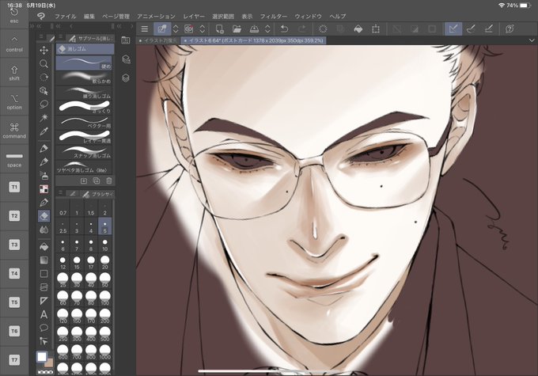
Task: Click the Open file folder icon
Action: click(x=237, y=29)
